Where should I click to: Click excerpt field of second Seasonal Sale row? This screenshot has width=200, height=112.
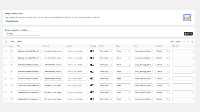[77, 92]
